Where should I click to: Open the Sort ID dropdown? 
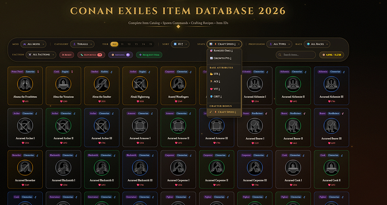click(x=180, y=44)
